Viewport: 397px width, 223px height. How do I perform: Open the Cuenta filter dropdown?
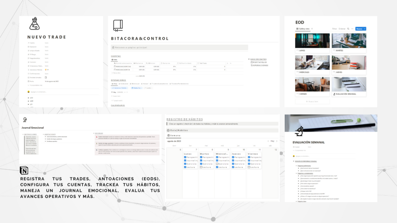tap(148, 88)
